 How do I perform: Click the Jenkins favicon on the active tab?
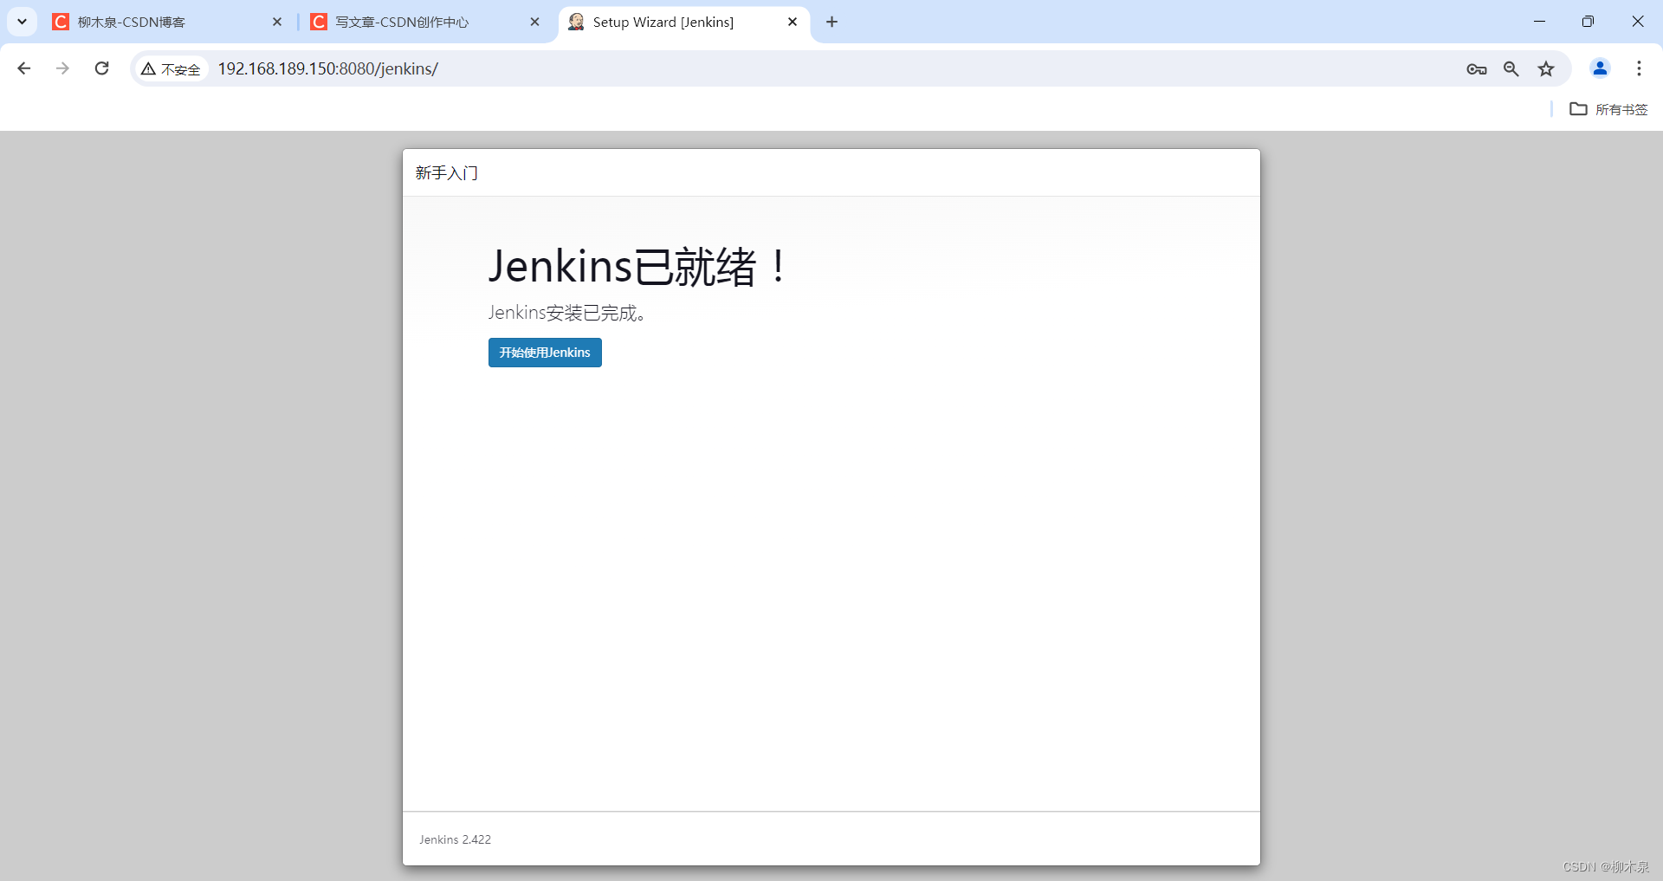pyautogui.click(x=576, y=22)
